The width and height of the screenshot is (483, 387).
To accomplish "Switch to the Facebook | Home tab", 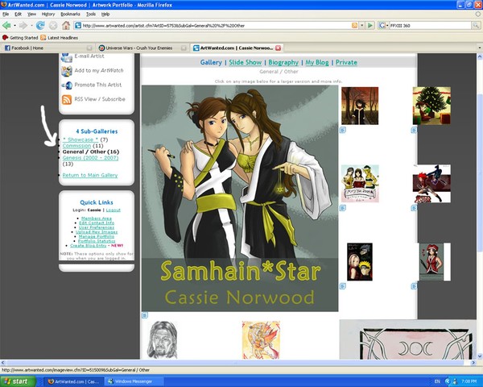I will [48, 48].
